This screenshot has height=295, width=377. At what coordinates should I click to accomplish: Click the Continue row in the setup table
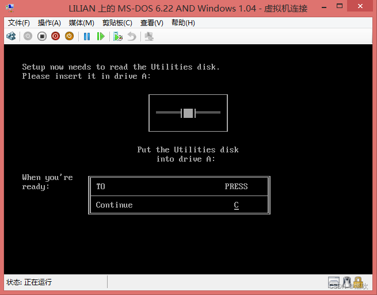(x=179, y=205)
